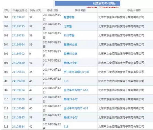Screen dimensions: 153x130
Task: Click the 2017年05月15日 date in row 501
Action: tap(52, 17)
